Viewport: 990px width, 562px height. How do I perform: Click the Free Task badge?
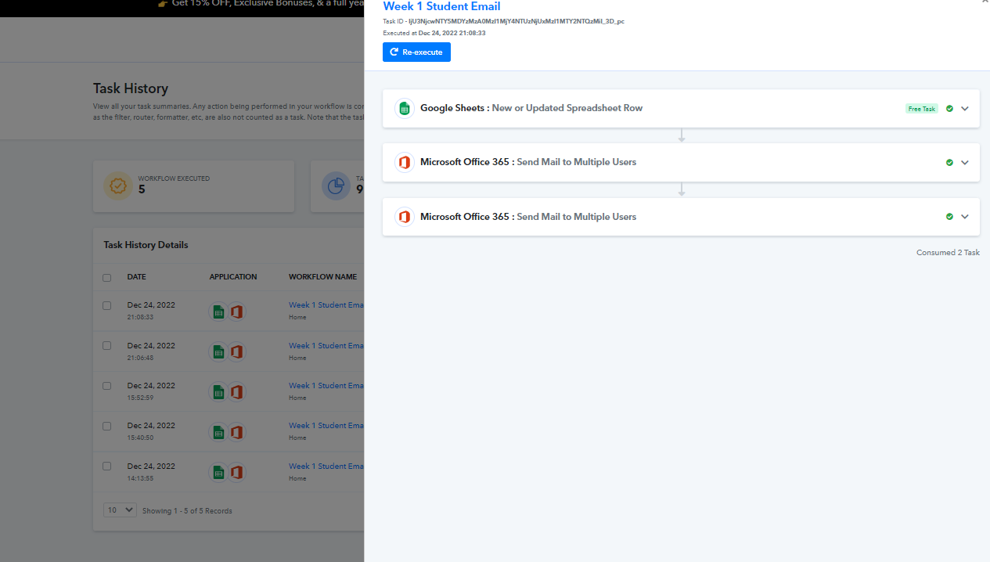click(x=922, y=109)
